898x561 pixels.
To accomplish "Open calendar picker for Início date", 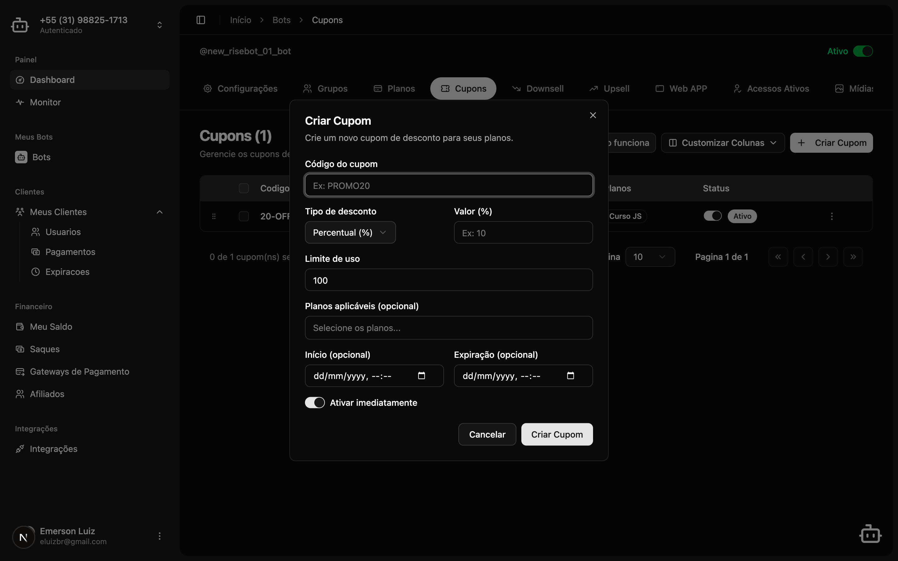I will 422,376.
